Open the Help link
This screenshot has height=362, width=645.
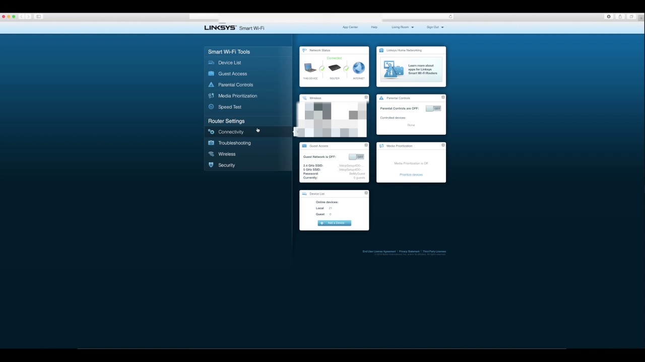(x=374, y=27)
